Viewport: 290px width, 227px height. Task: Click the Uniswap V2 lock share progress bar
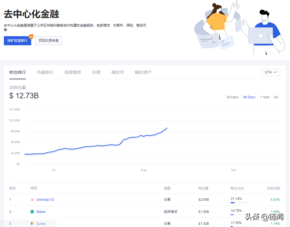point(240,203)
